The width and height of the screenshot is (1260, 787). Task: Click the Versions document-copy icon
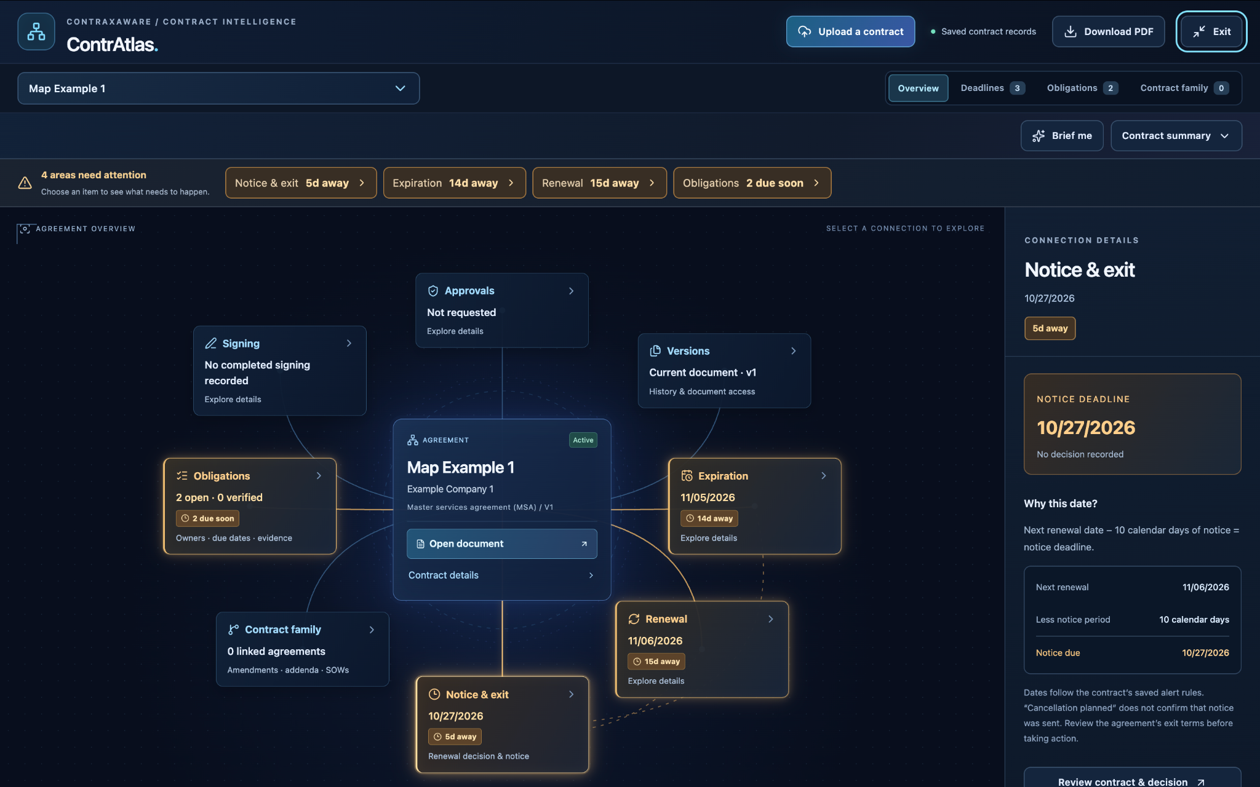pyautogui.click(x=655, y=350)
